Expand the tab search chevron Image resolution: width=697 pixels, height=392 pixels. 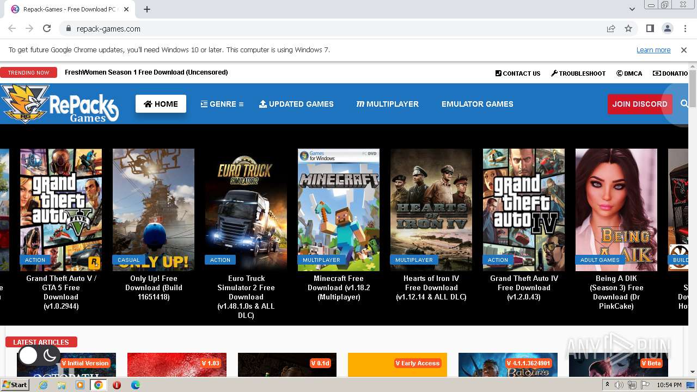coord(632,9)
